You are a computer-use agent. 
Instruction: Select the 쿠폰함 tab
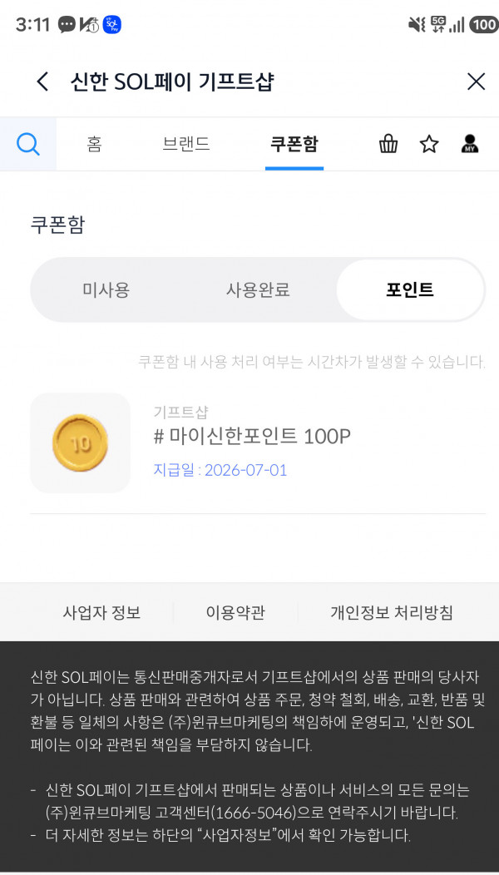294,144
